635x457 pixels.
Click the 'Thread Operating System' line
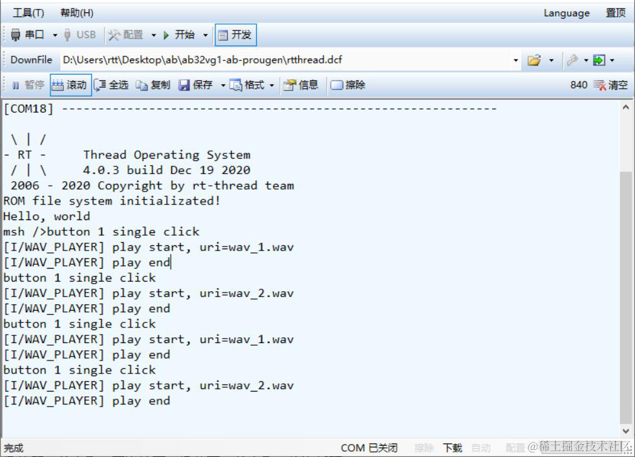[167, 155]
